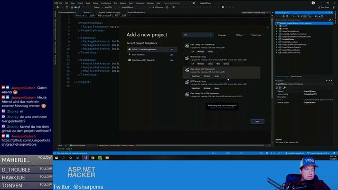Click the Open File toolbar icon
The width and height of the screenshot is (338, 190).
coord(72,7)
